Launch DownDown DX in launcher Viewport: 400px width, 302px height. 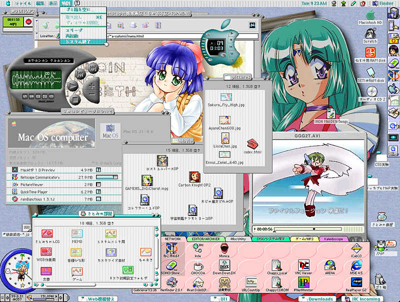coord(224,265)
